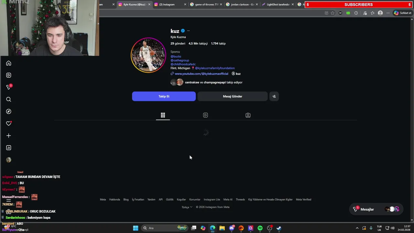Open Instagram Lite footer link
Viewport: 414px width, 233px height.
point(212,199)
